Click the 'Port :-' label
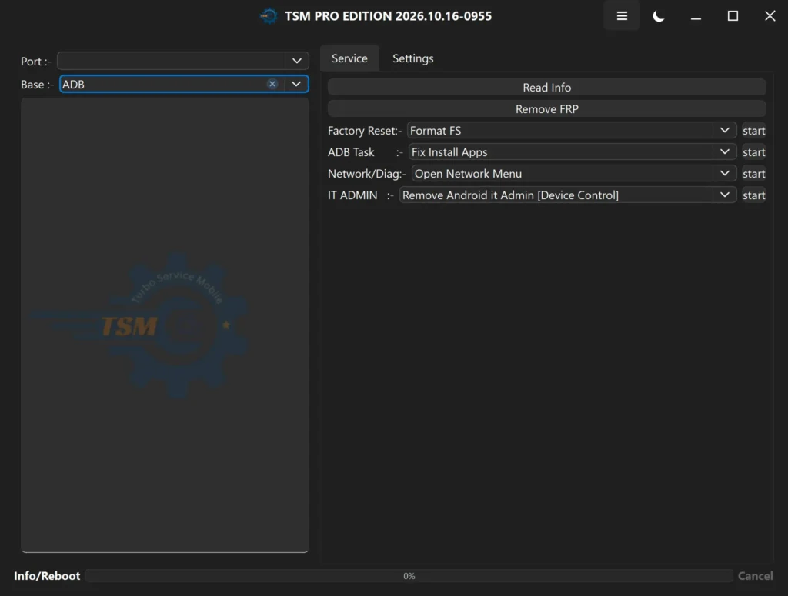Screen dimensions: 788x596 click(x=36, y=62)
